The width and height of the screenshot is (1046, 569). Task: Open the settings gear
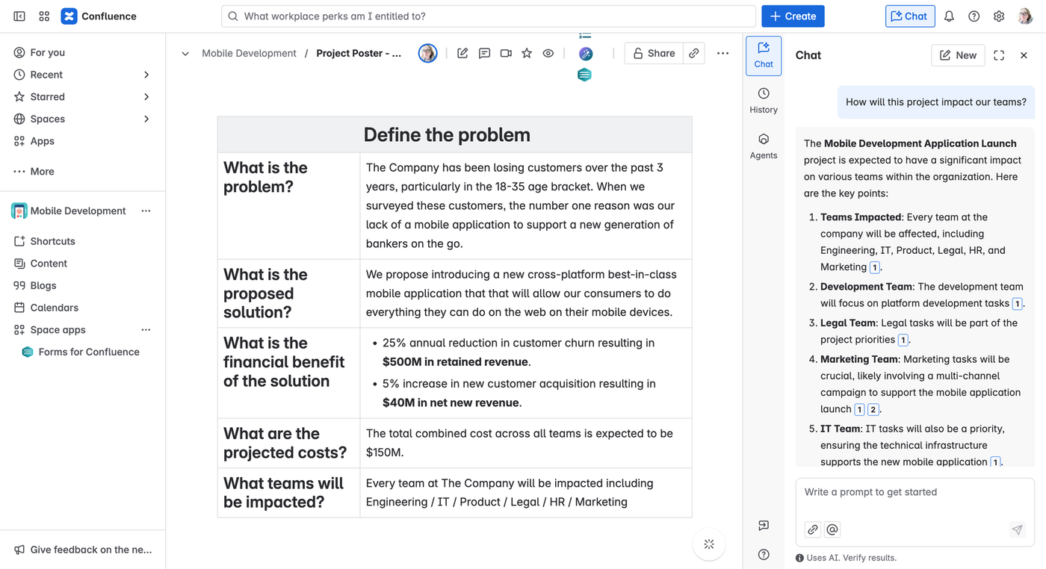pyautogui.click(x=999, y=16)
